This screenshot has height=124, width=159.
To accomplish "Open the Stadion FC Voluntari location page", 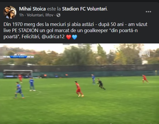I will tap(84, 9).
